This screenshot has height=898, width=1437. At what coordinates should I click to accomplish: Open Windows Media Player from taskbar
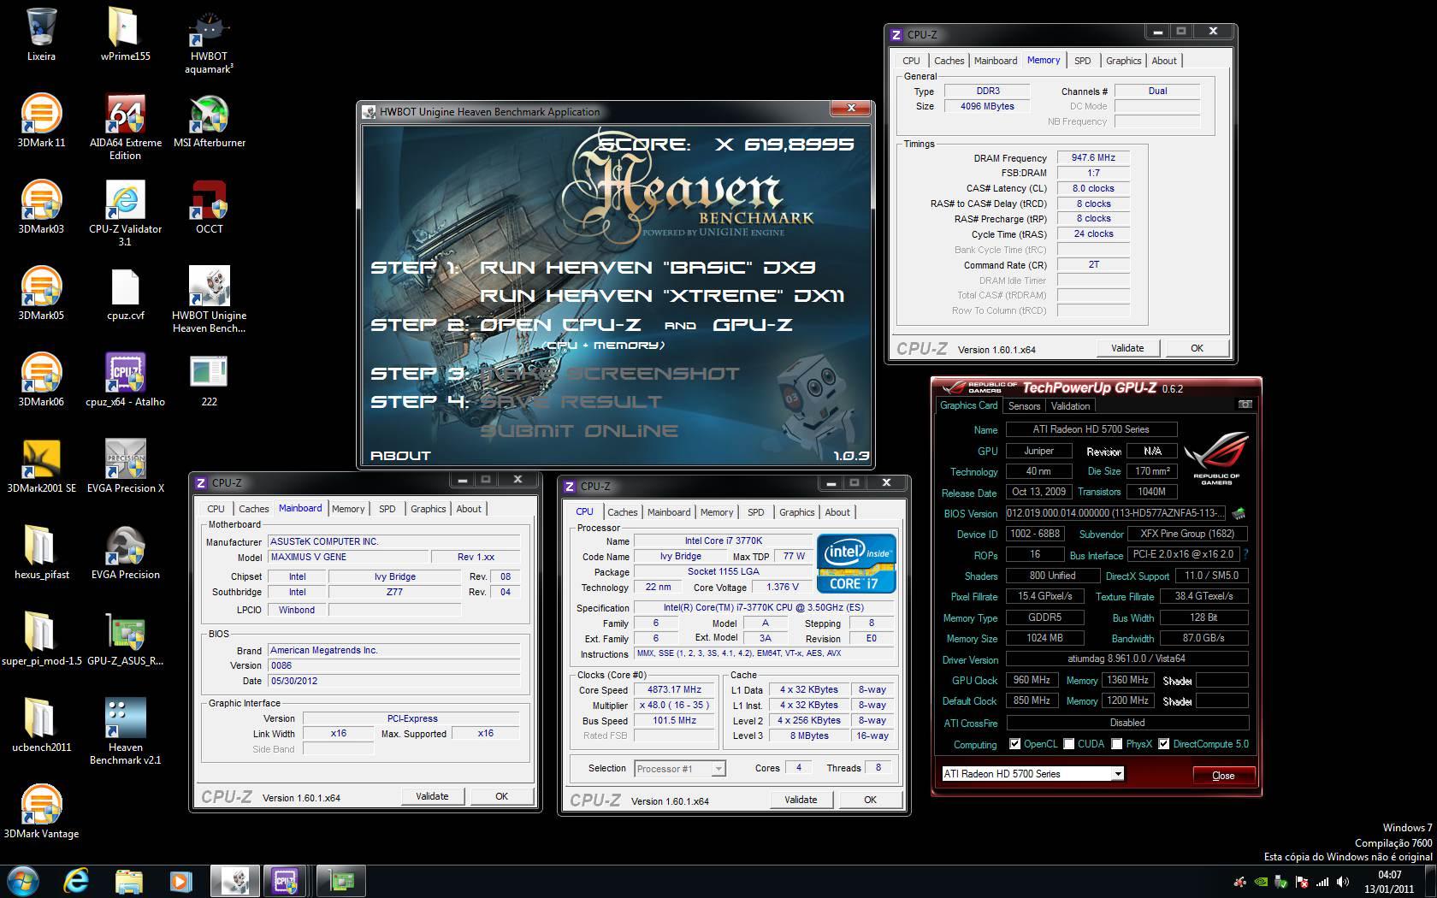[180, 880]
